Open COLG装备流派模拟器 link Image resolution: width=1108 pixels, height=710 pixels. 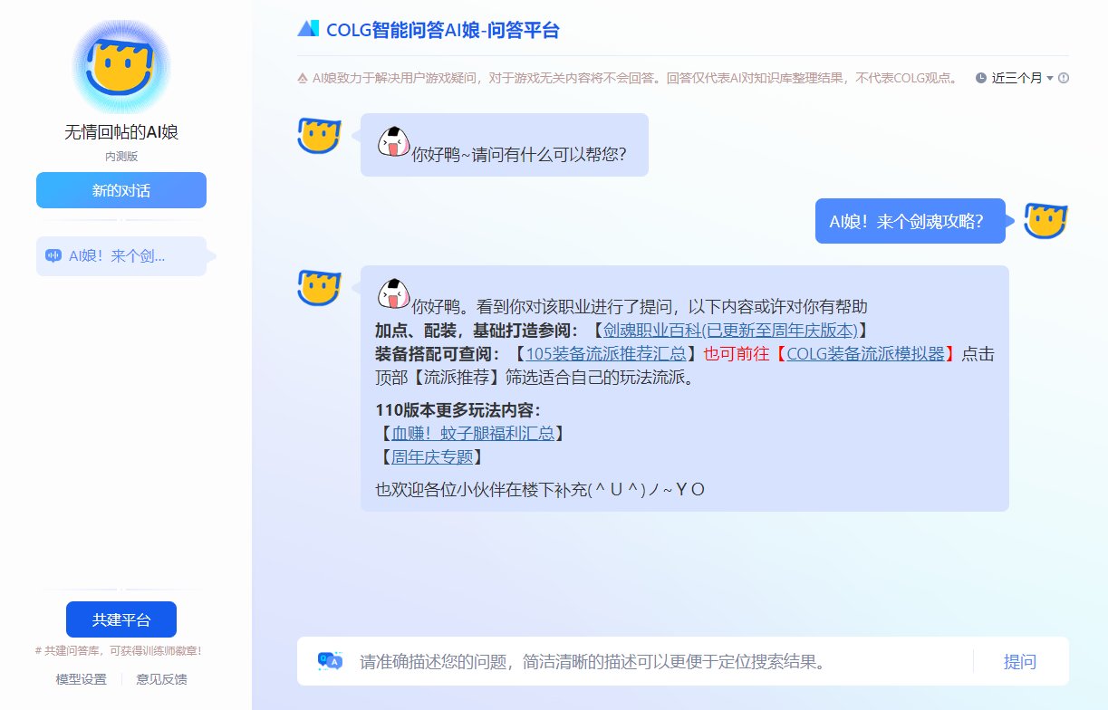pyautogui.click(x=866, y=354)
